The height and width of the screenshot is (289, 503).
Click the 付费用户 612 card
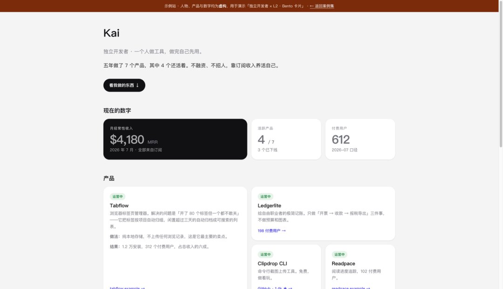click(x=360, y=139)
